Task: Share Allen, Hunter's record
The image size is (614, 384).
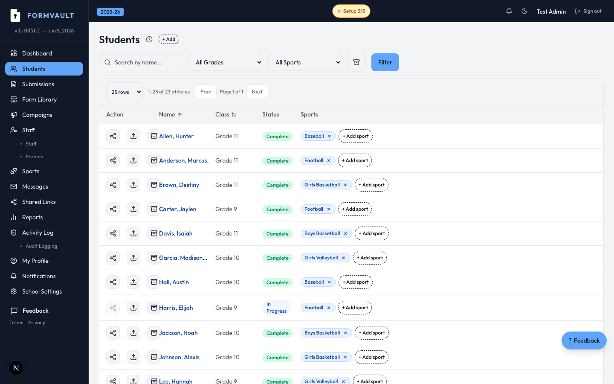Action: [x=113, y=136]
